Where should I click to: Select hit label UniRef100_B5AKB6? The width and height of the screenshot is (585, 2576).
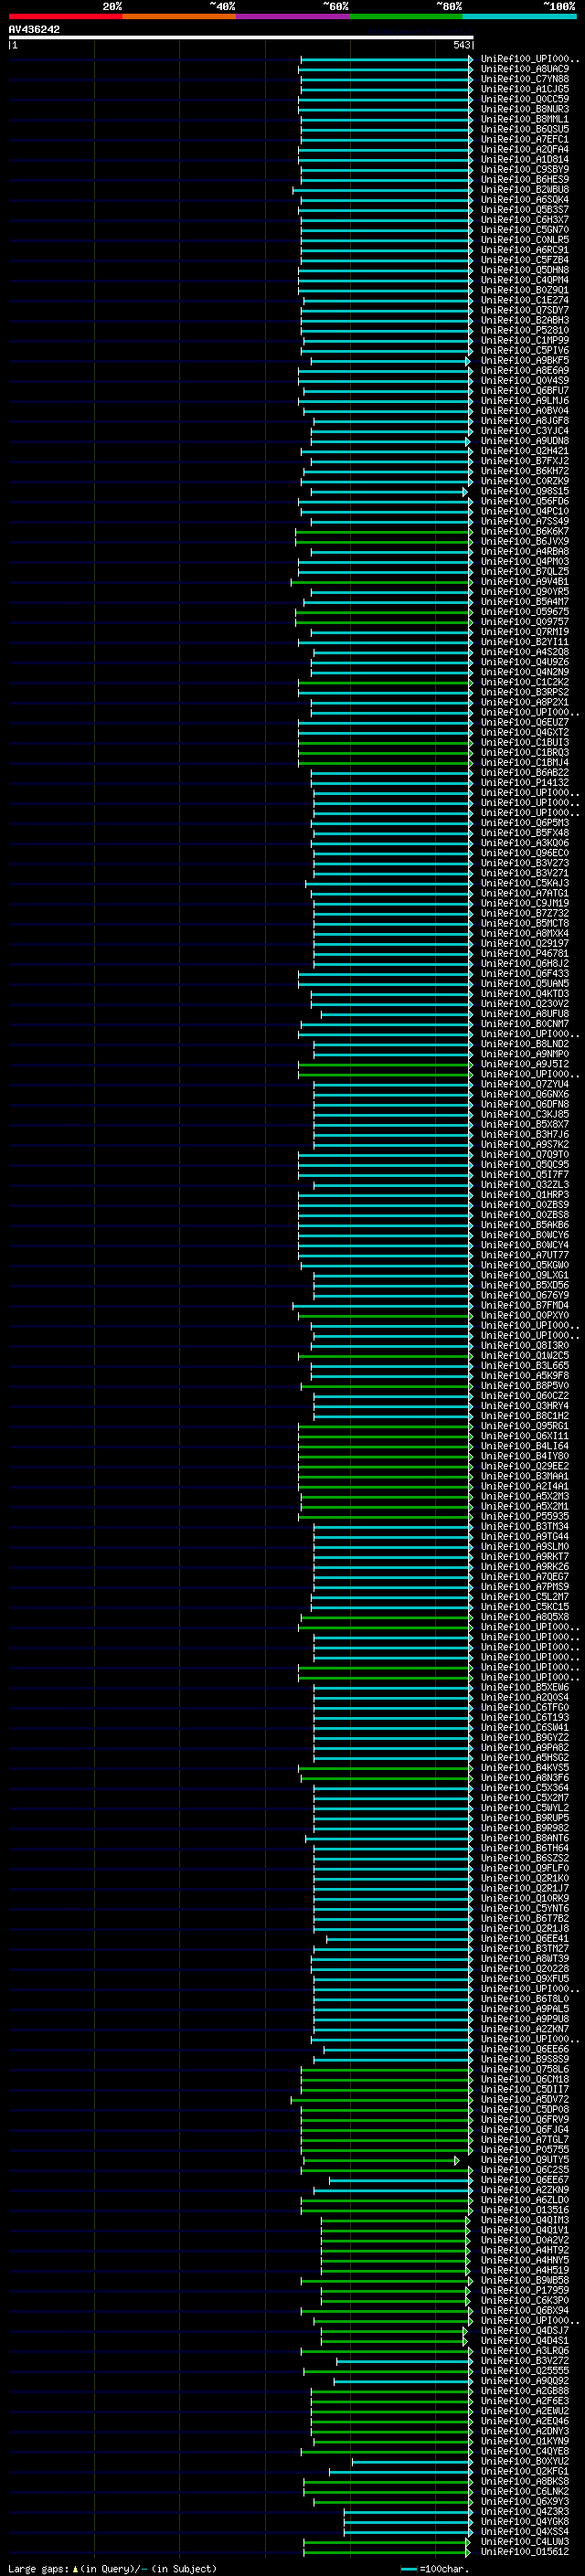tap(525, 1225)
